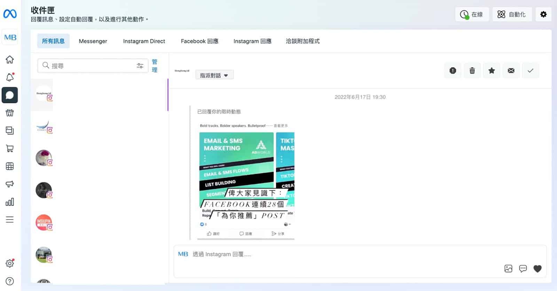The height and width of the screenshot is (291, 557).
Task: Click 管理 link beside search
Action: (155, 66)
